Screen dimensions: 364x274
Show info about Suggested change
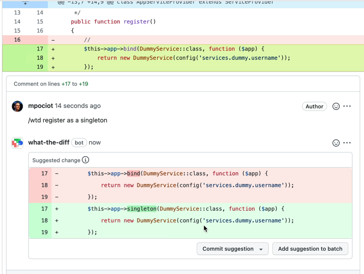tap(85, 160)
